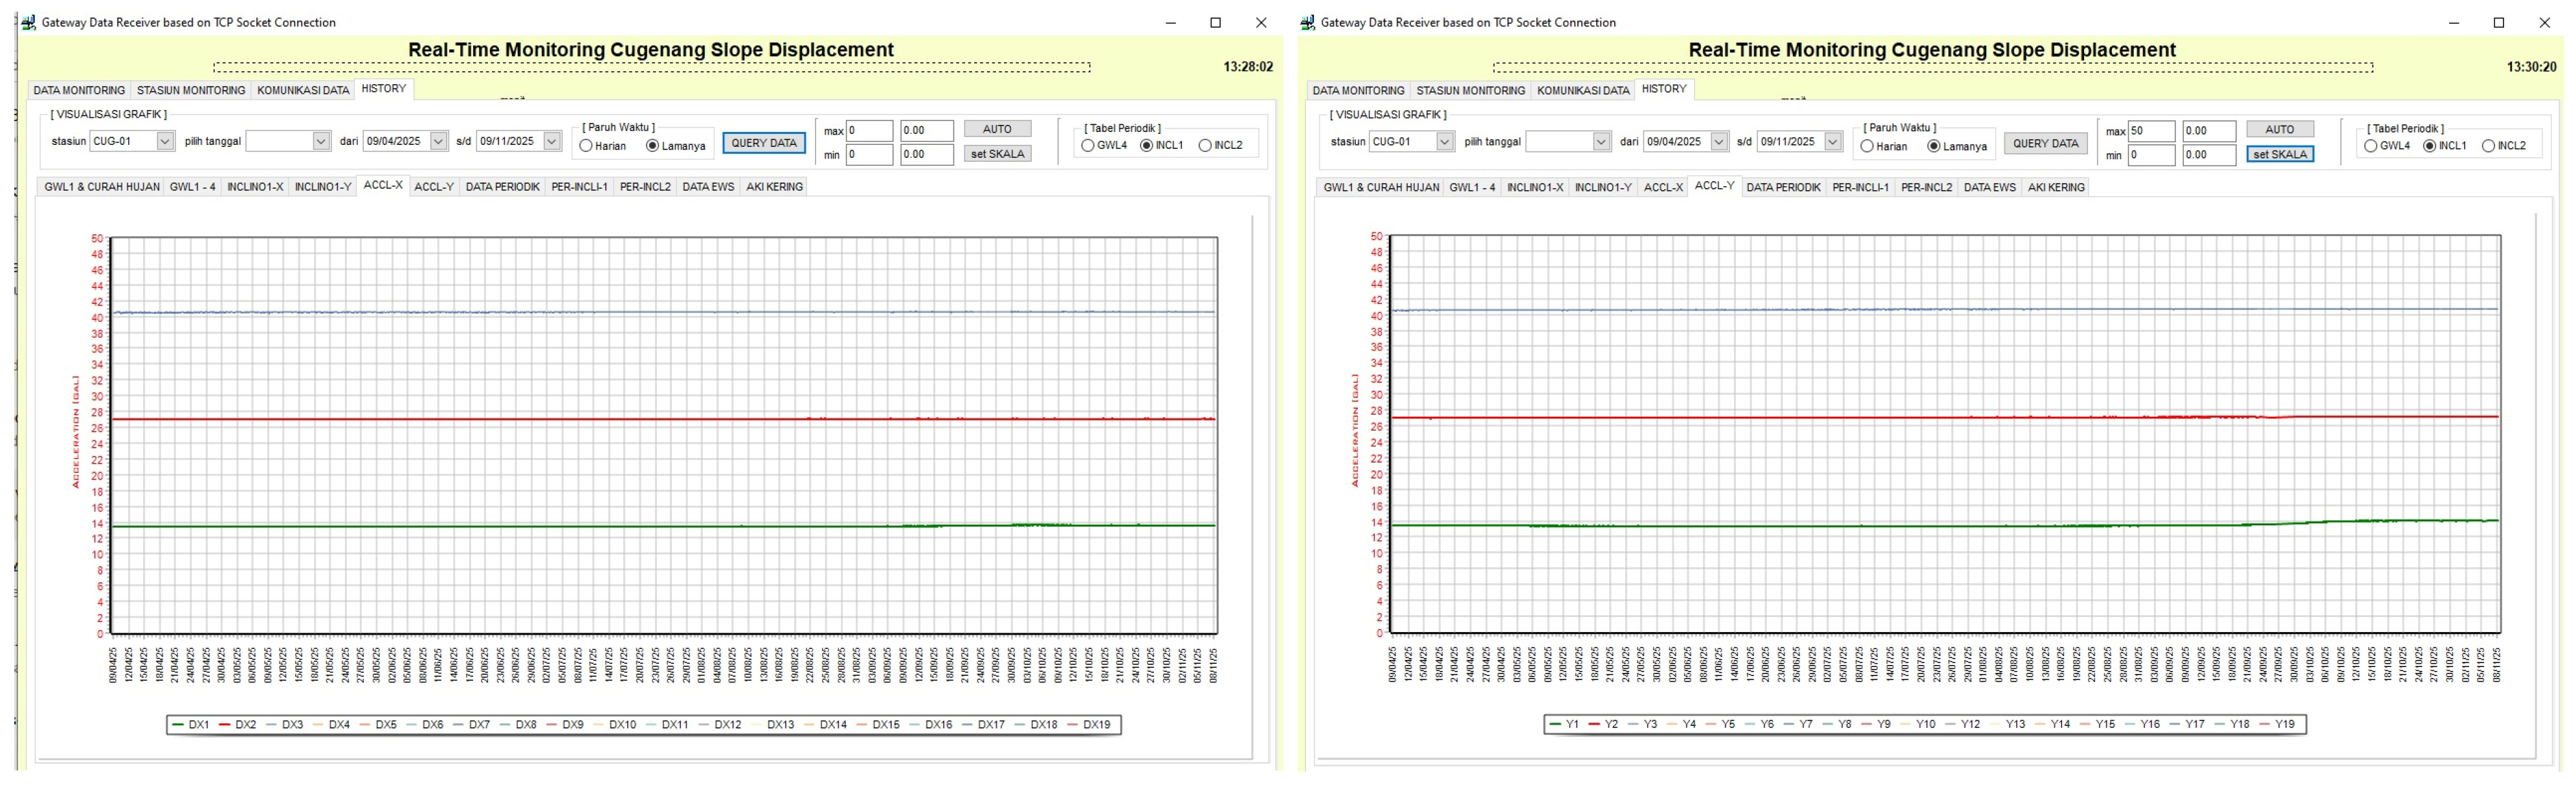Expand stasiun CUG-01 dropdown in left window
The image size is (2576, 786).
pos(165,141)
